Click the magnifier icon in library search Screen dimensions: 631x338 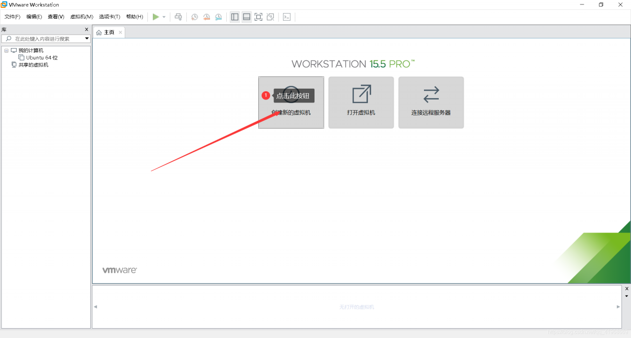8,38
